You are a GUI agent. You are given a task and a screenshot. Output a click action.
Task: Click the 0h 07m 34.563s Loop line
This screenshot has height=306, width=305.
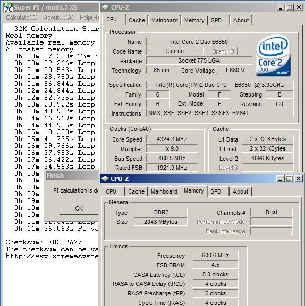(x=55, y=167)
